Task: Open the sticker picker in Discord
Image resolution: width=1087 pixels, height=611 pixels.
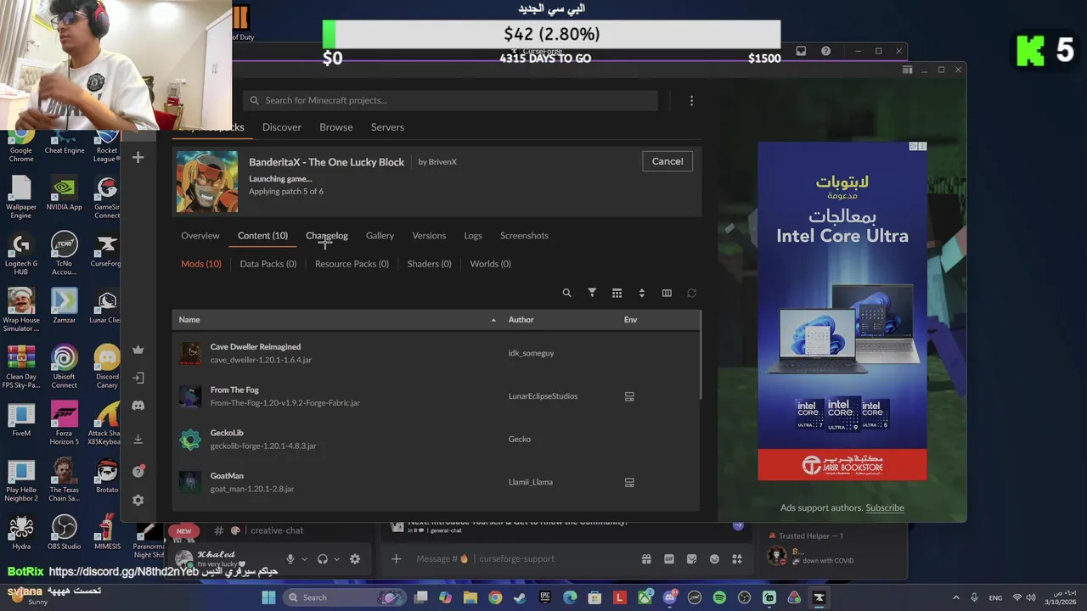Action: point(691,558)
